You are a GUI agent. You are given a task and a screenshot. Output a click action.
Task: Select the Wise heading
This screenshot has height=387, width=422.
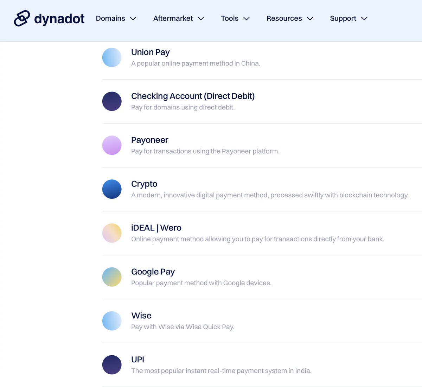(141, 316)
